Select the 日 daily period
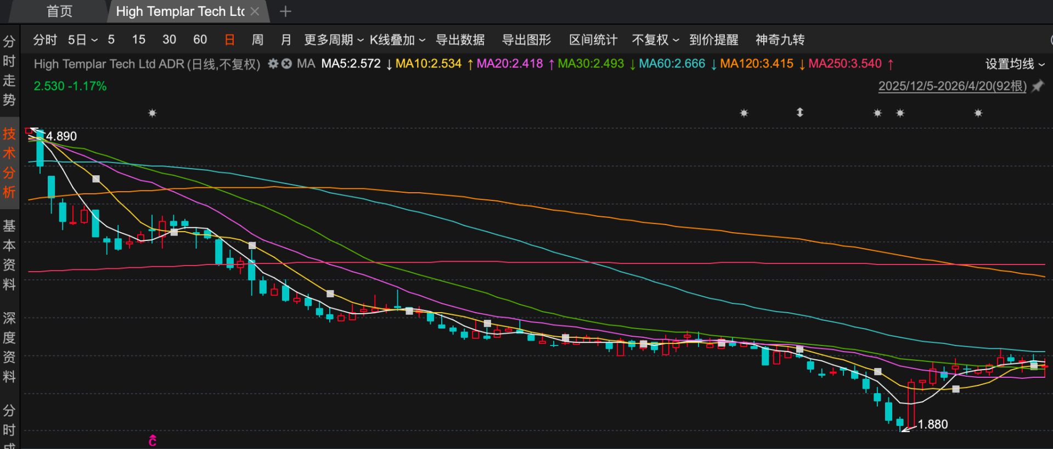 pos(230,40)
